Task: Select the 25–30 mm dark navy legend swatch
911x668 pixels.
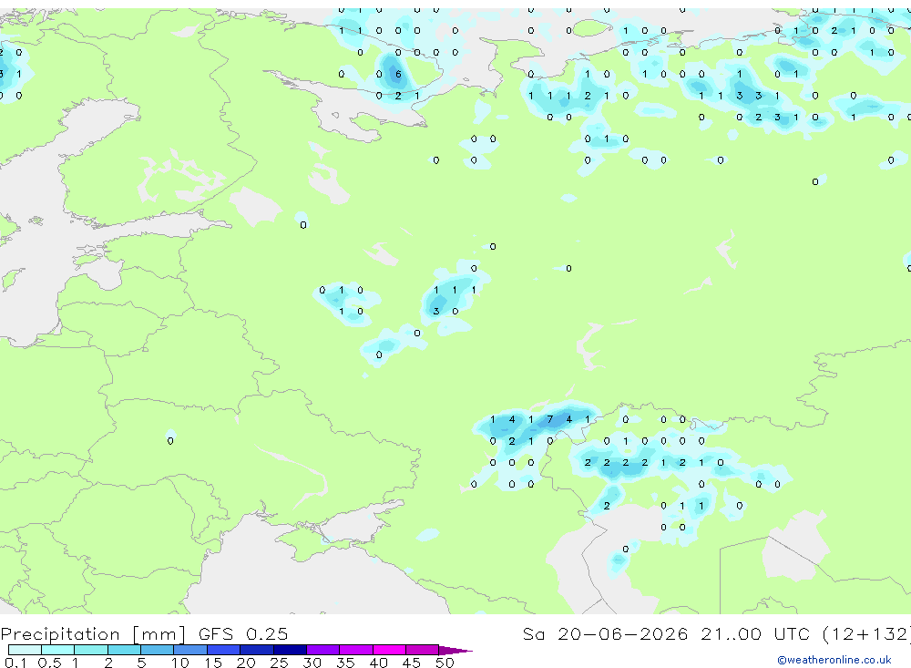Action: [290, 650]
